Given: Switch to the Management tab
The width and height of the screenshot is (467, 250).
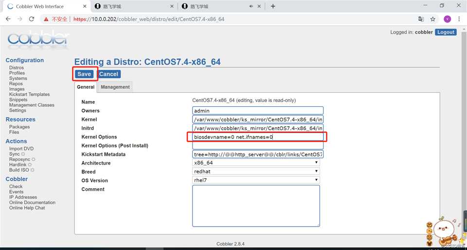Looking at the screenshot, I should pyautogui.click(x=115, y=87).
